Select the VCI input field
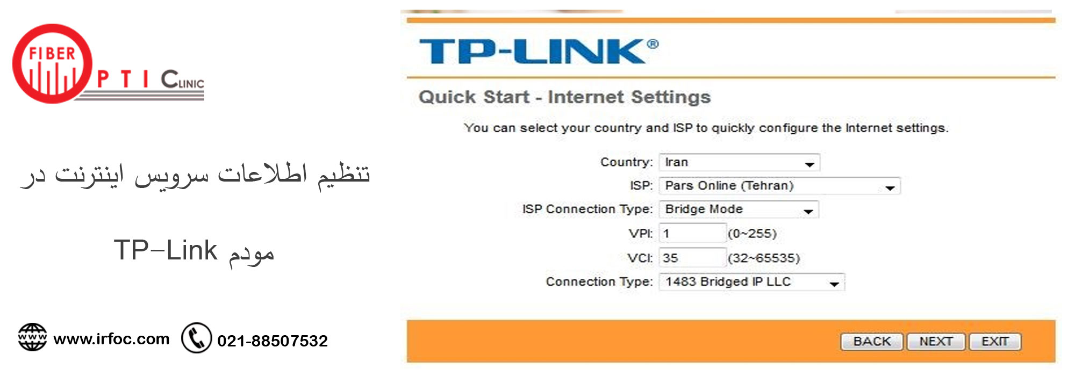Screen dimensions: 1075x376 tap(691, 258)
